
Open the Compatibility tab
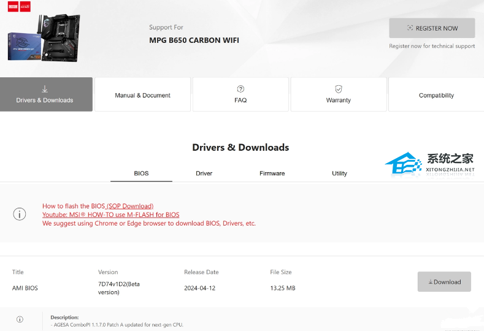[x=436, y=94]
